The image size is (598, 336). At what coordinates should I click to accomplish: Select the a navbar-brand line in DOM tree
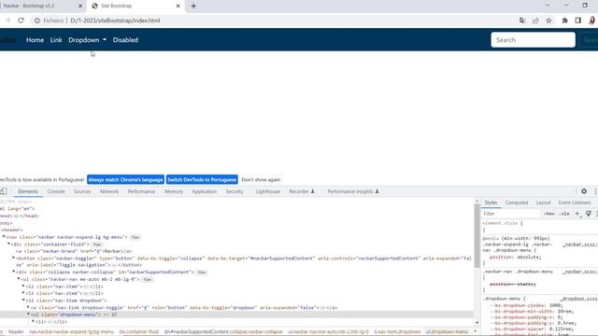pos(74,251)
